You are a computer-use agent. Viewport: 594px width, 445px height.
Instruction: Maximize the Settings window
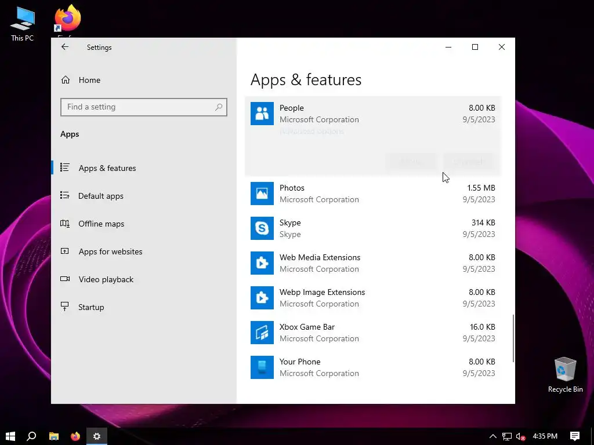[x=475, y=47]
